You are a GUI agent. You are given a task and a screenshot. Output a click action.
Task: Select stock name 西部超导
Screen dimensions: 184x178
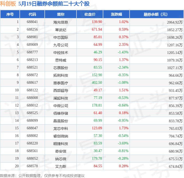click(x=61, y=91)
